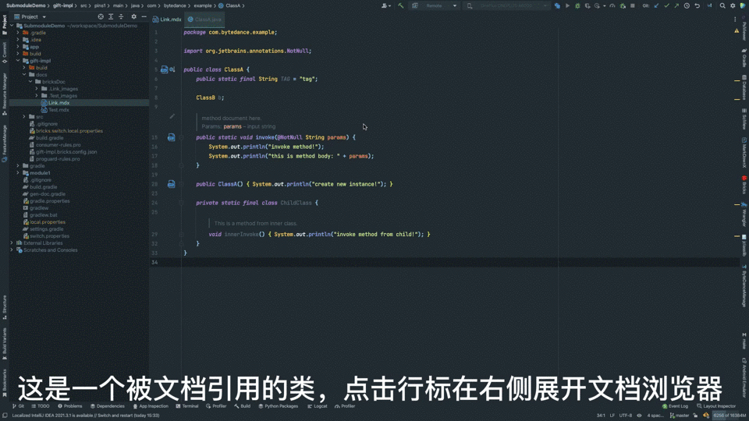Viewport: 749px width, 421px height.
Task: Open the Problems tool window tab
Action: pos(69,406)
